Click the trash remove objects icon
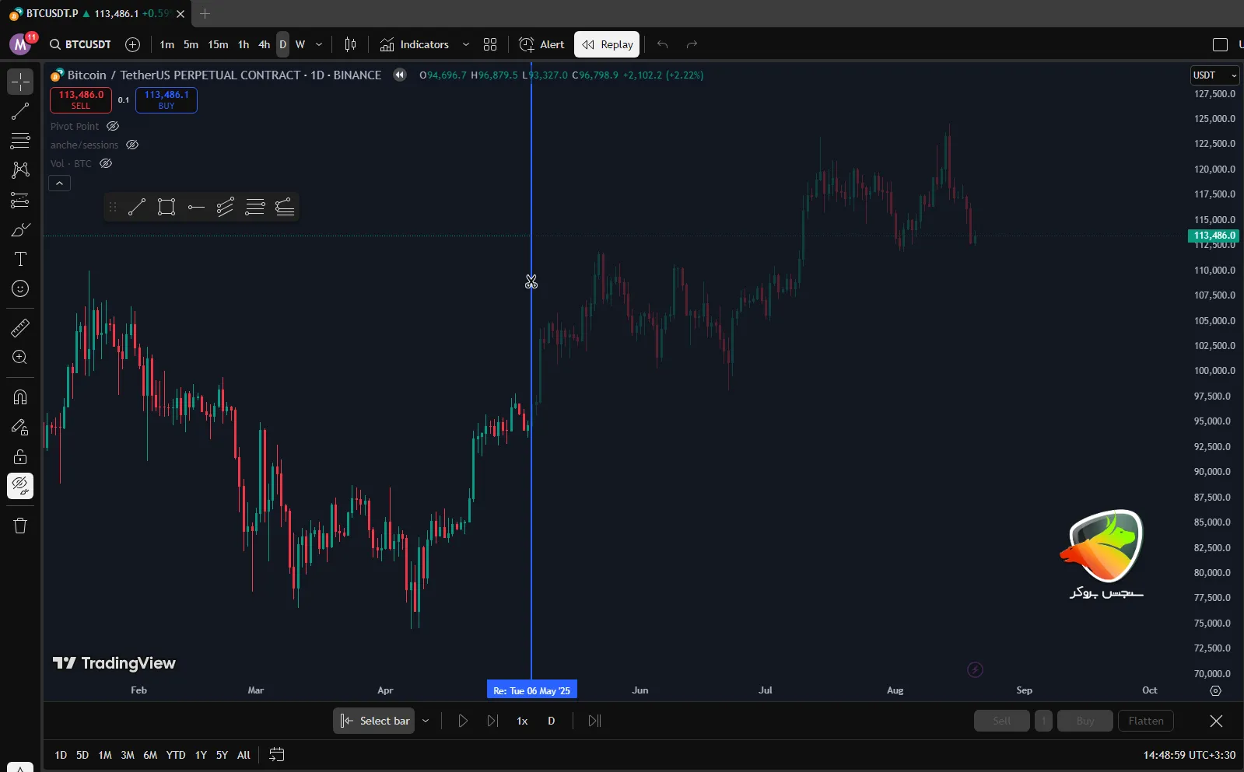 click(x=20, y=526)
